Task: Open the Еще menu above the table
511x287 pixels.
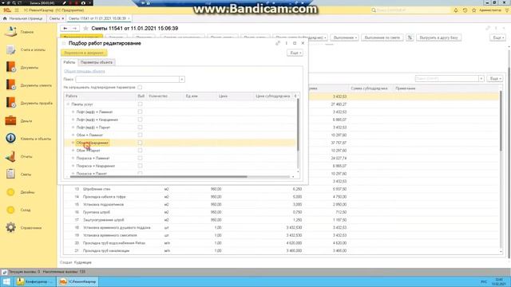Action: (x=495, y=78)
